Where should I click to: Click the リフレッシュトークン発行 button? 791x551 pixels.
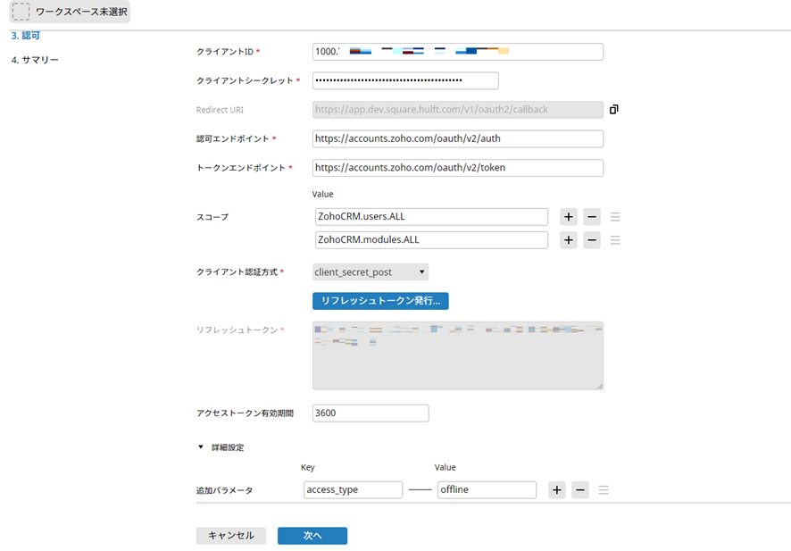pyautogui.click(x=380, y=301)
